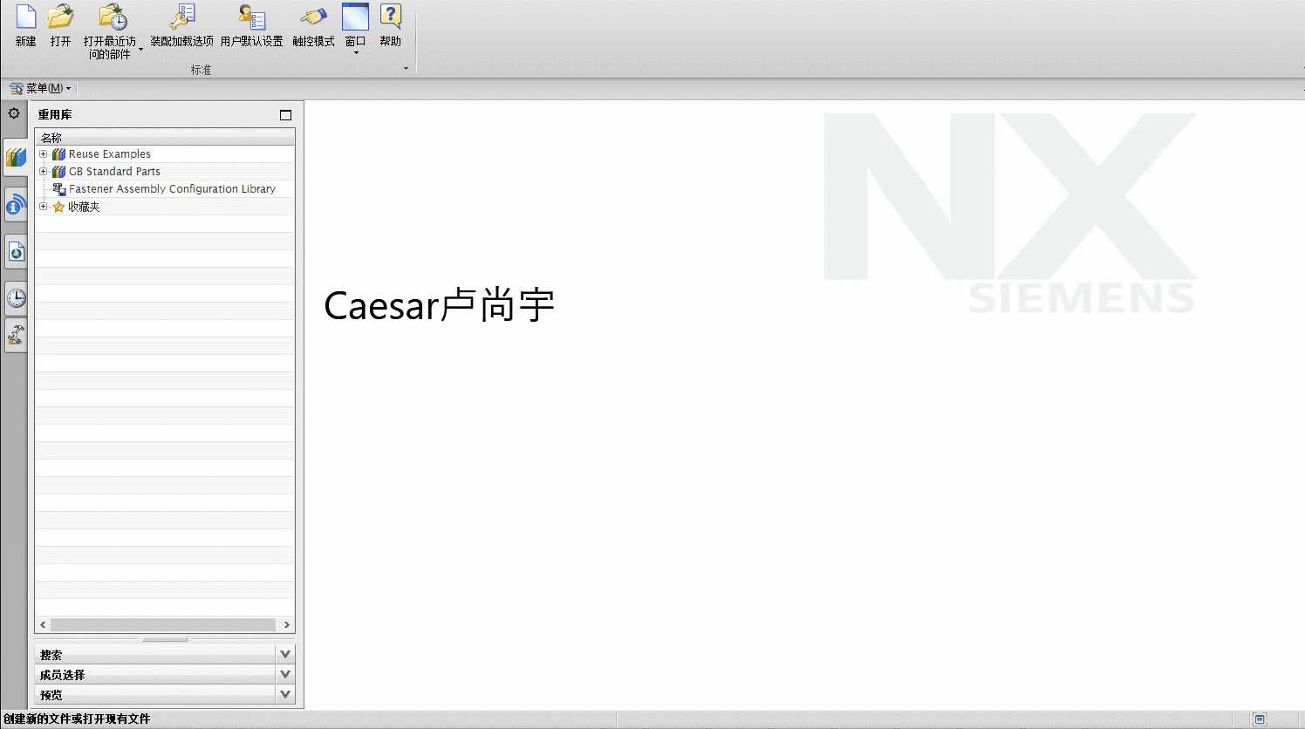Open 用户默认设置 customer defaults
Screen dimensions: 1305x729
click(251, 26)
